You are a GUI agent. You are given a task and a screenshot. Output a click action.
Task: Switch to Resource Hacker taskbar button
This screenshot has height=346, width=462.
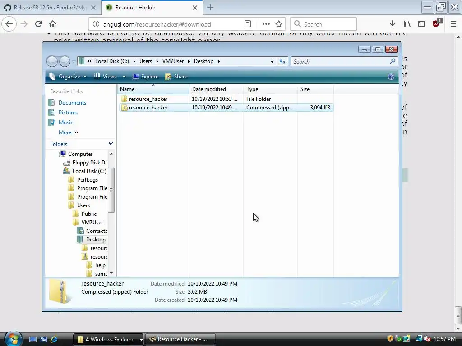coord(180,340)
